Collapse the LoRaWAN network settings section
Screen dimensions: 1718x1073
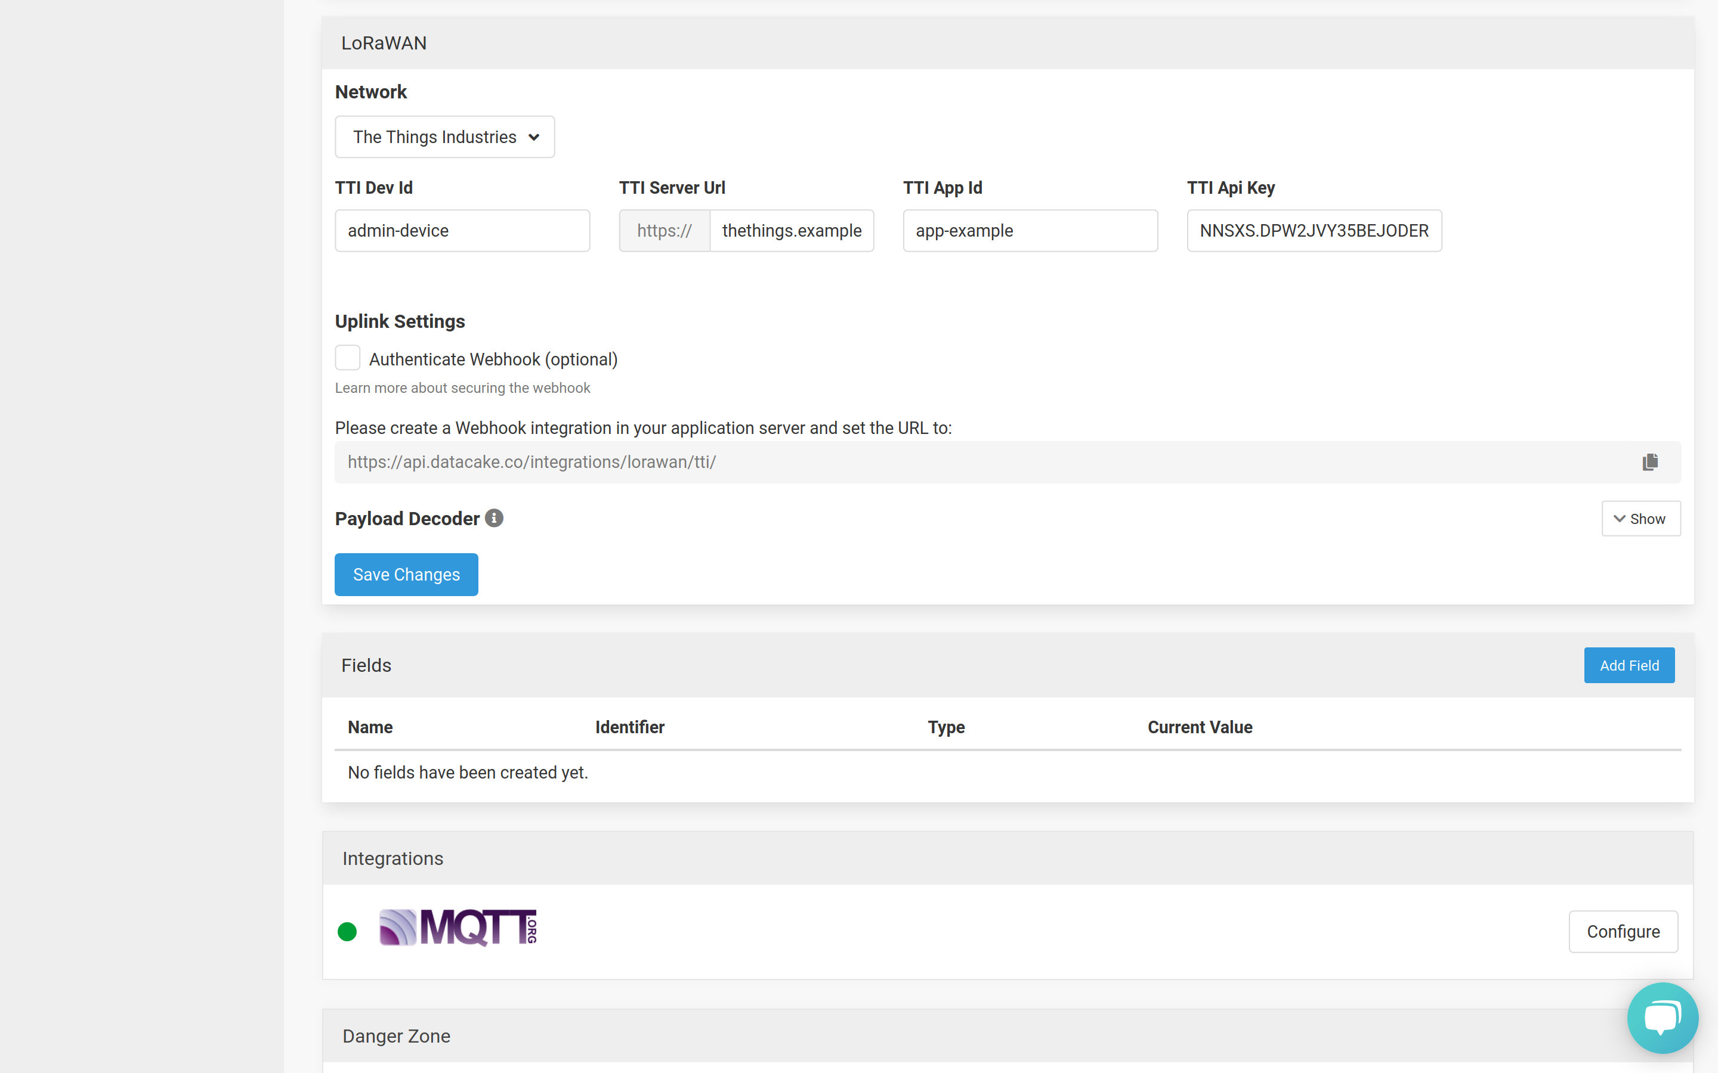pos(385,44)
